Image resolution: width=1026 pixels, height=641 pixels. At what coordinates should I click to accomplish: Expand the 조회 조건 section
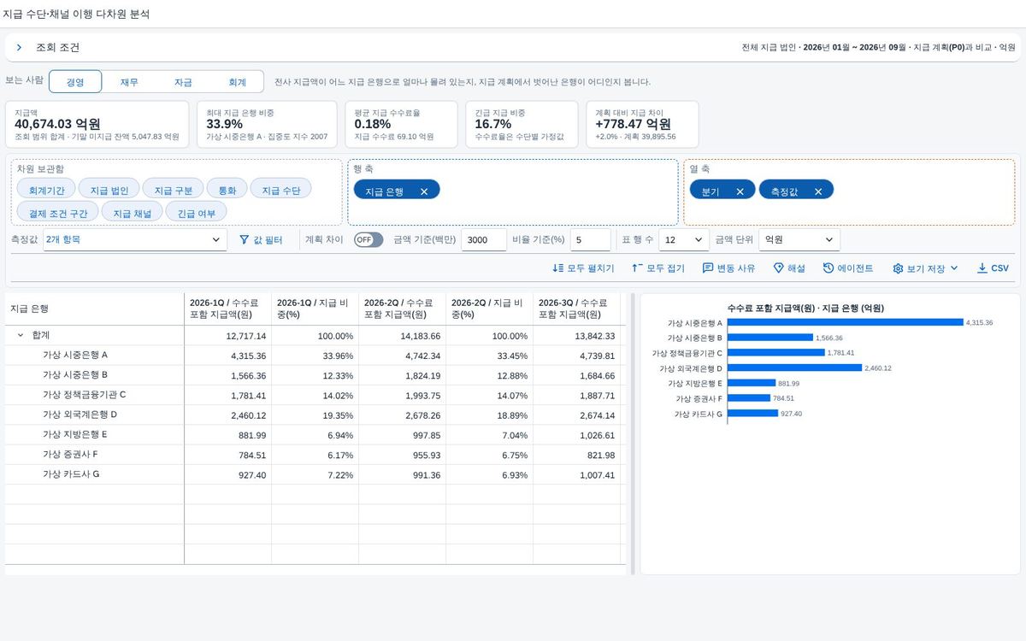coord(19,48)
